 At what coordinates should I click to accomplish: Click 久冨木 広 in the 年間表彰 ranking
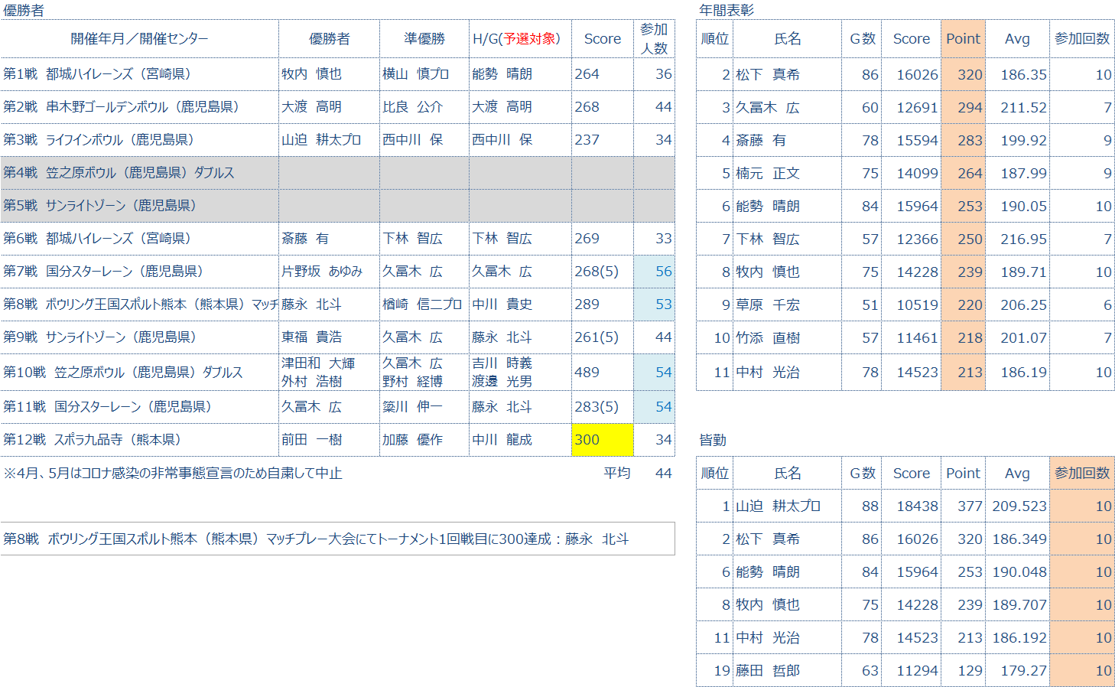coord(787,108)
